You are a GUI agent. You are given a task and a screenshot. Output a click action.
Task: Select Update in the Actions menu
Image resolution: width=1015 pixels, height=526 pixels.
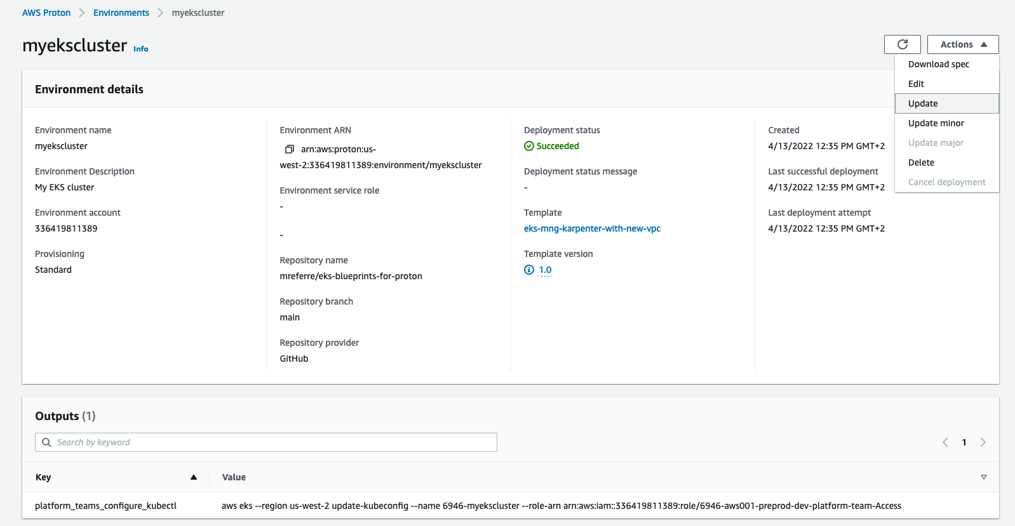[x=947, y=103]
